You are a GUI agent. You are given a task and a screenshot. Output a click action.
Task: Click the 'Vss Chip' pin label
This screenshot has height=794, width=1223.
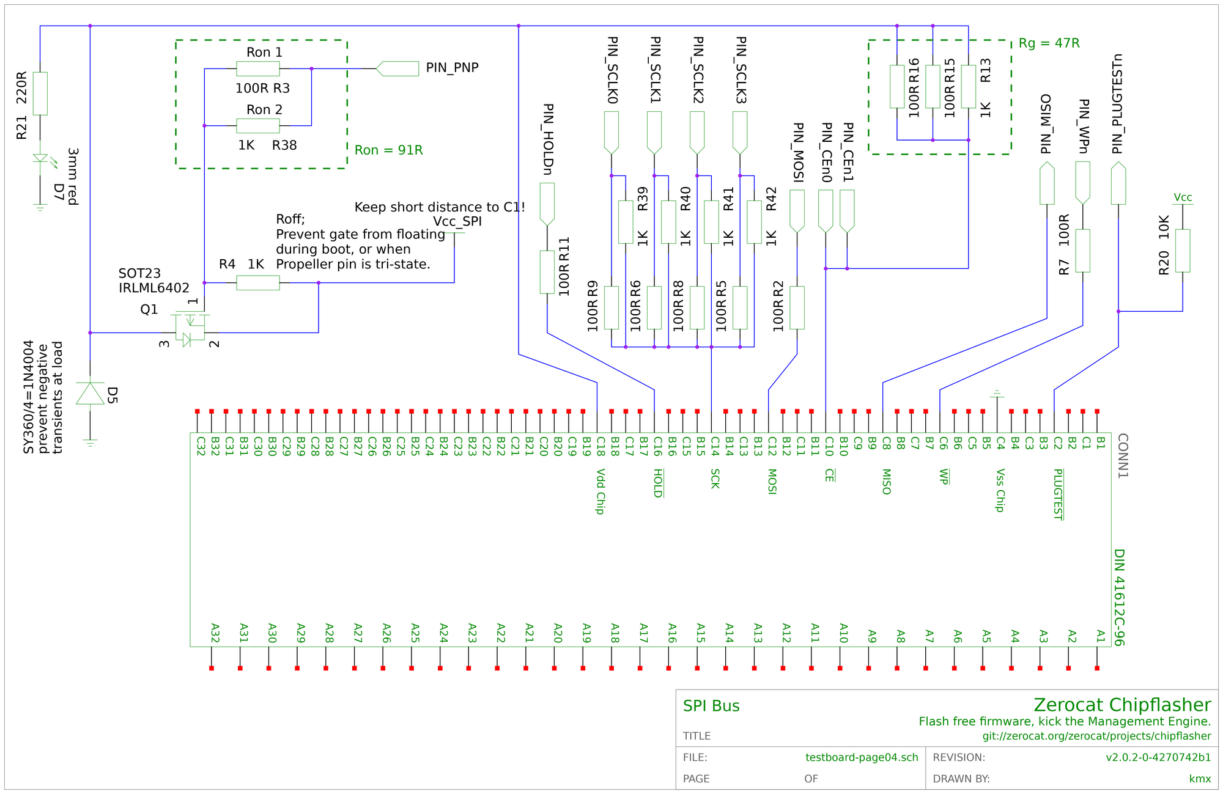pyautogui.click(x=1000, y=490)
